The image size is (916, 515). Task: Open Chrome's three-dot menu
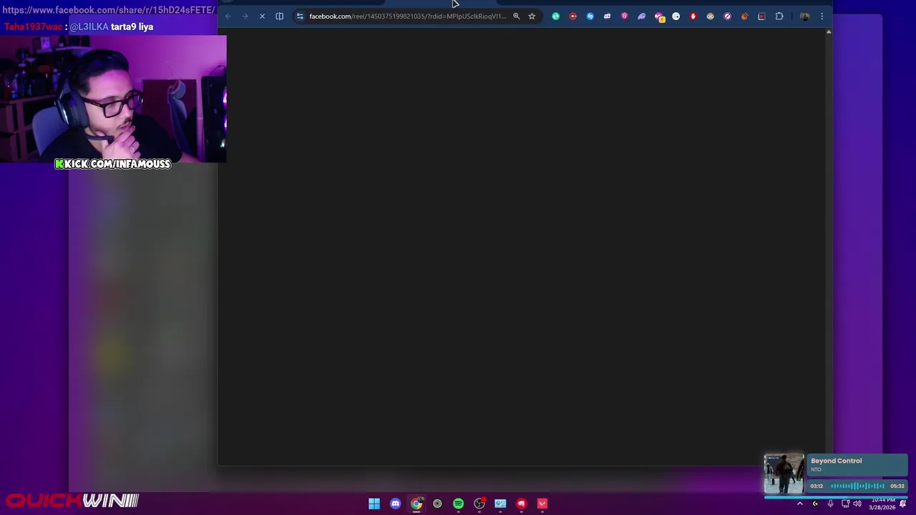pos(822,16)
